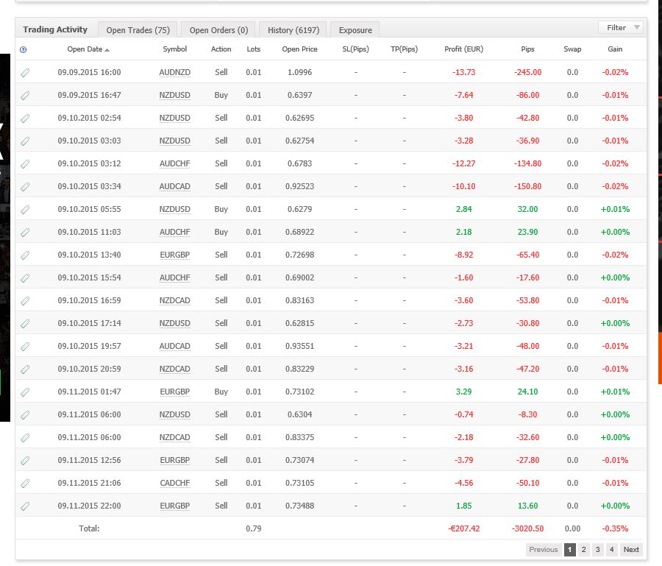Open the Exposure tab
Screen dimensions: 662x566
pyautogui.click(x=355, y=30)
